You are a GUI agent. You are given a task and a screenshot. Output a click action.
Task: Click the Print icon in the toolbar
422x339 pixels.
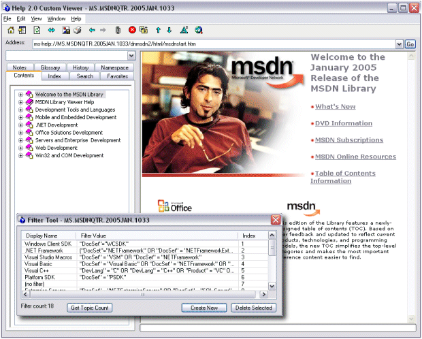(78, 31)
